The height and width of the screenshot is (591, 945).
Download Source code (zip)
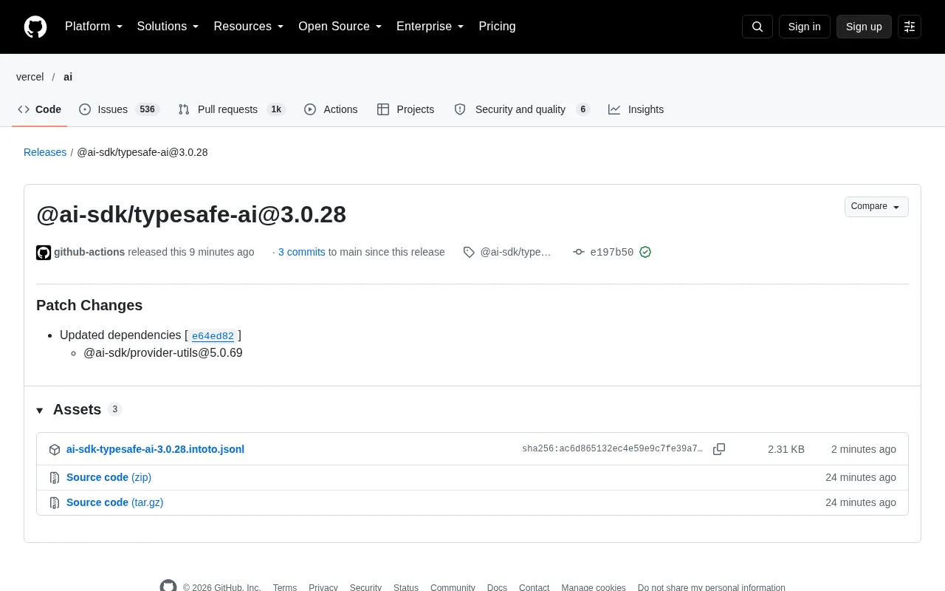(x=109, y=477)
